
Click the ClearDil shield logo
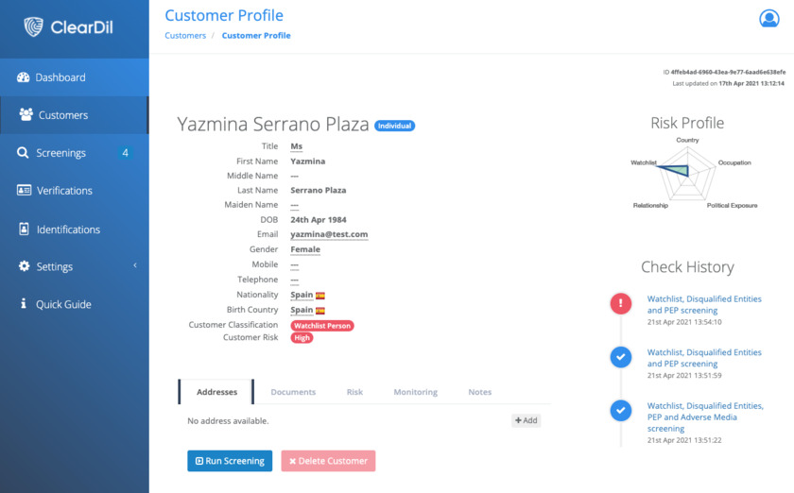(34, 26)
